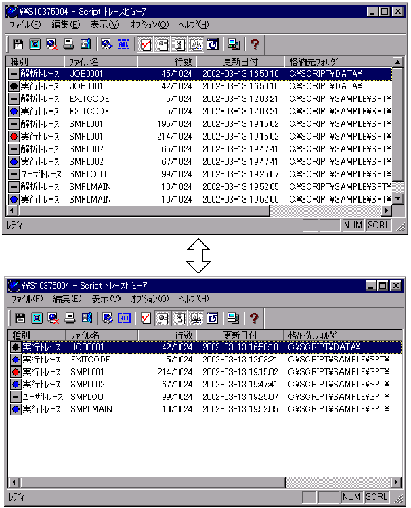Click the red question mark help icon in upper window
Screen dimensions: 411x508
[x=255, y=45]
